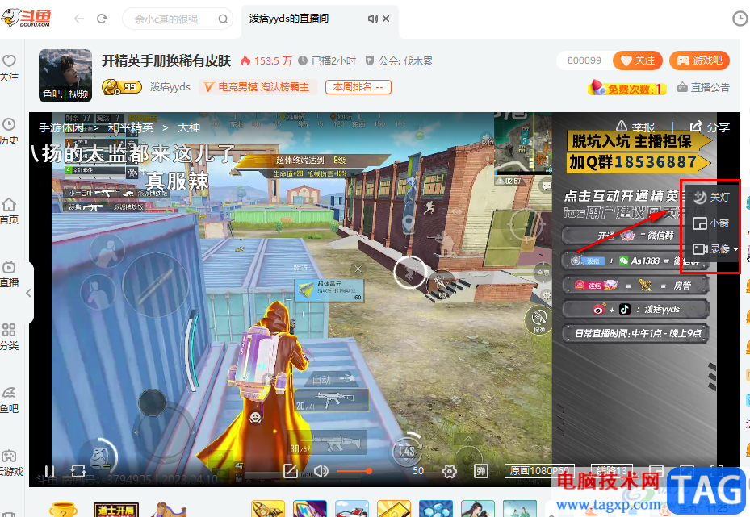Click the 电竞男模 淘汰榜霸主 badge

(258, 87)
